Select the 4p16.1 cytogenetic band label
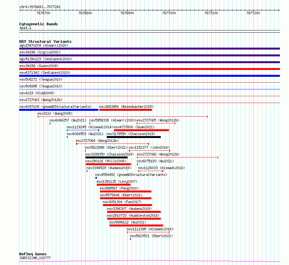The height and width of the screenshot is (265, 289). tap(25, 28)
